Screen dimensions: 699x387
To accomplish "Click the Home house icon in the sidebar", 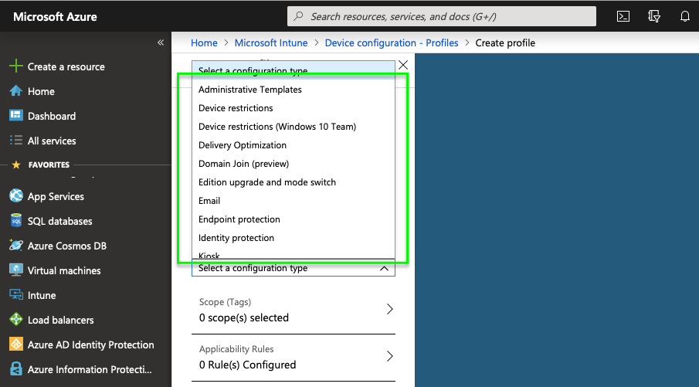I will click(16, 91).
